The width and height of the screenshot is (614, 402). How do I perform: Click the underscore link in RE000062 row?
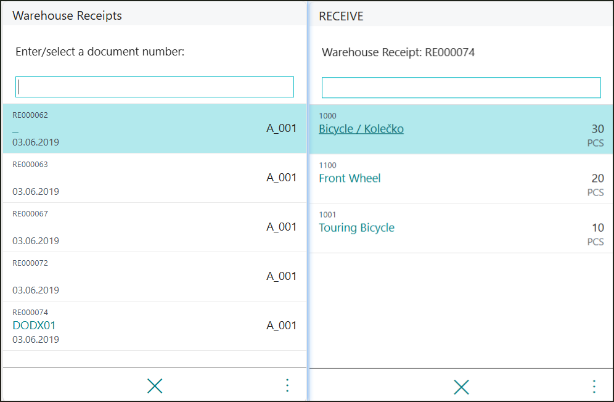point(15,129)
